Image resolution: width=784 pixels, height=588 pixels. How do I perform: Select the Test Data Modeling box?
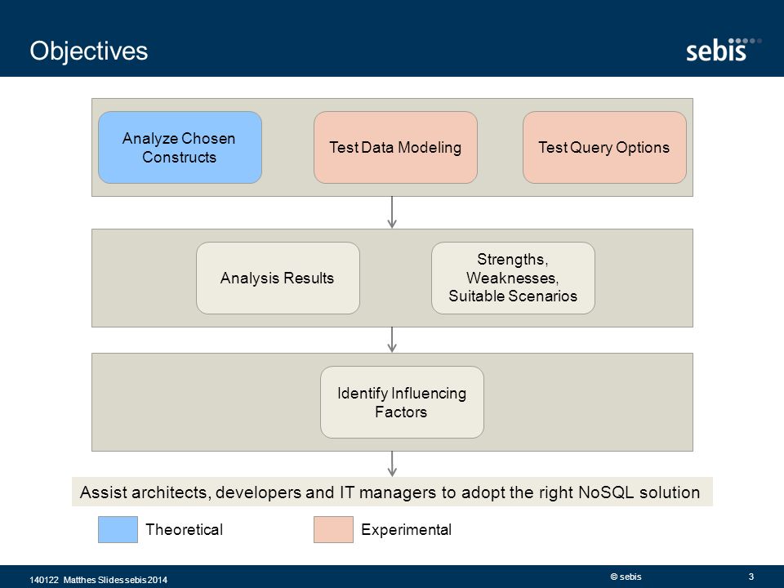[x=395, y=148]
